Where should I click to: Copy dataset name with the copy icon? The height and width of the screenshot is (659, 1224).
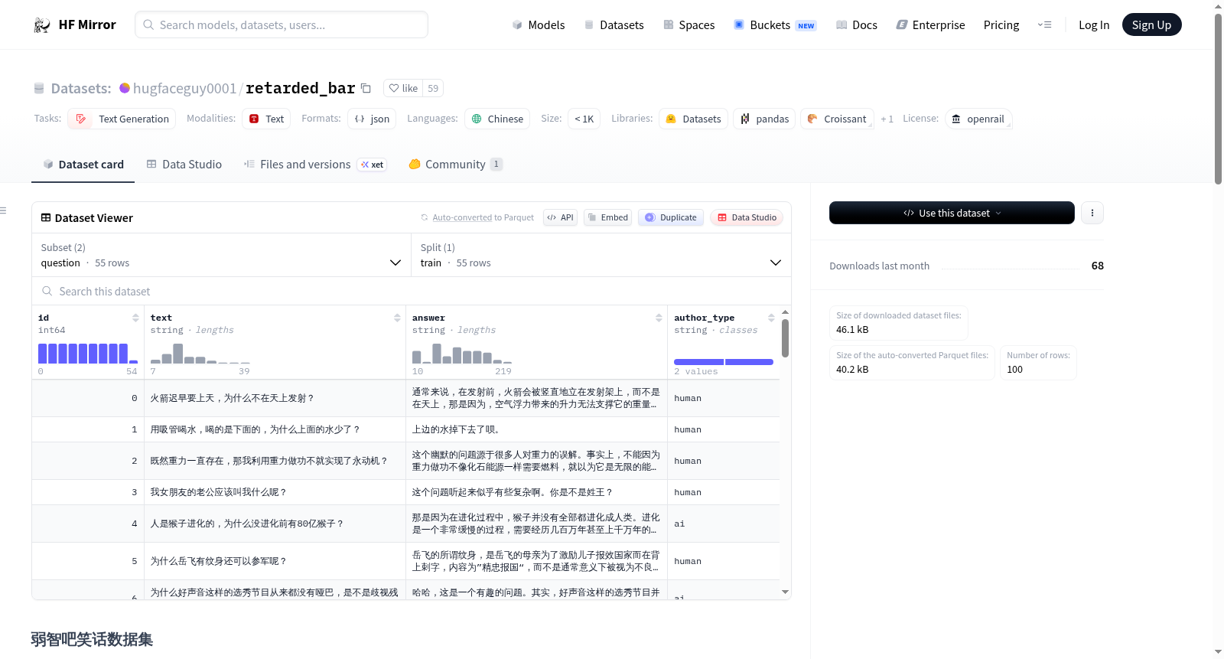366,88
